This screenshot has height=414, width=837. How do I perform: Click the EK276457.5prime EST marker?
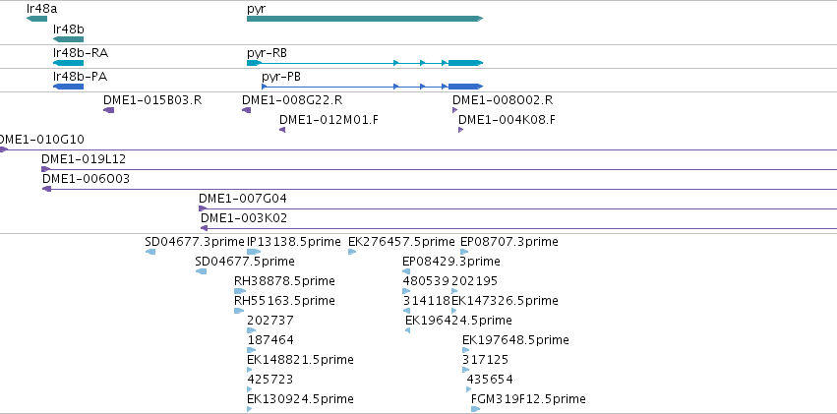(352, 252)
